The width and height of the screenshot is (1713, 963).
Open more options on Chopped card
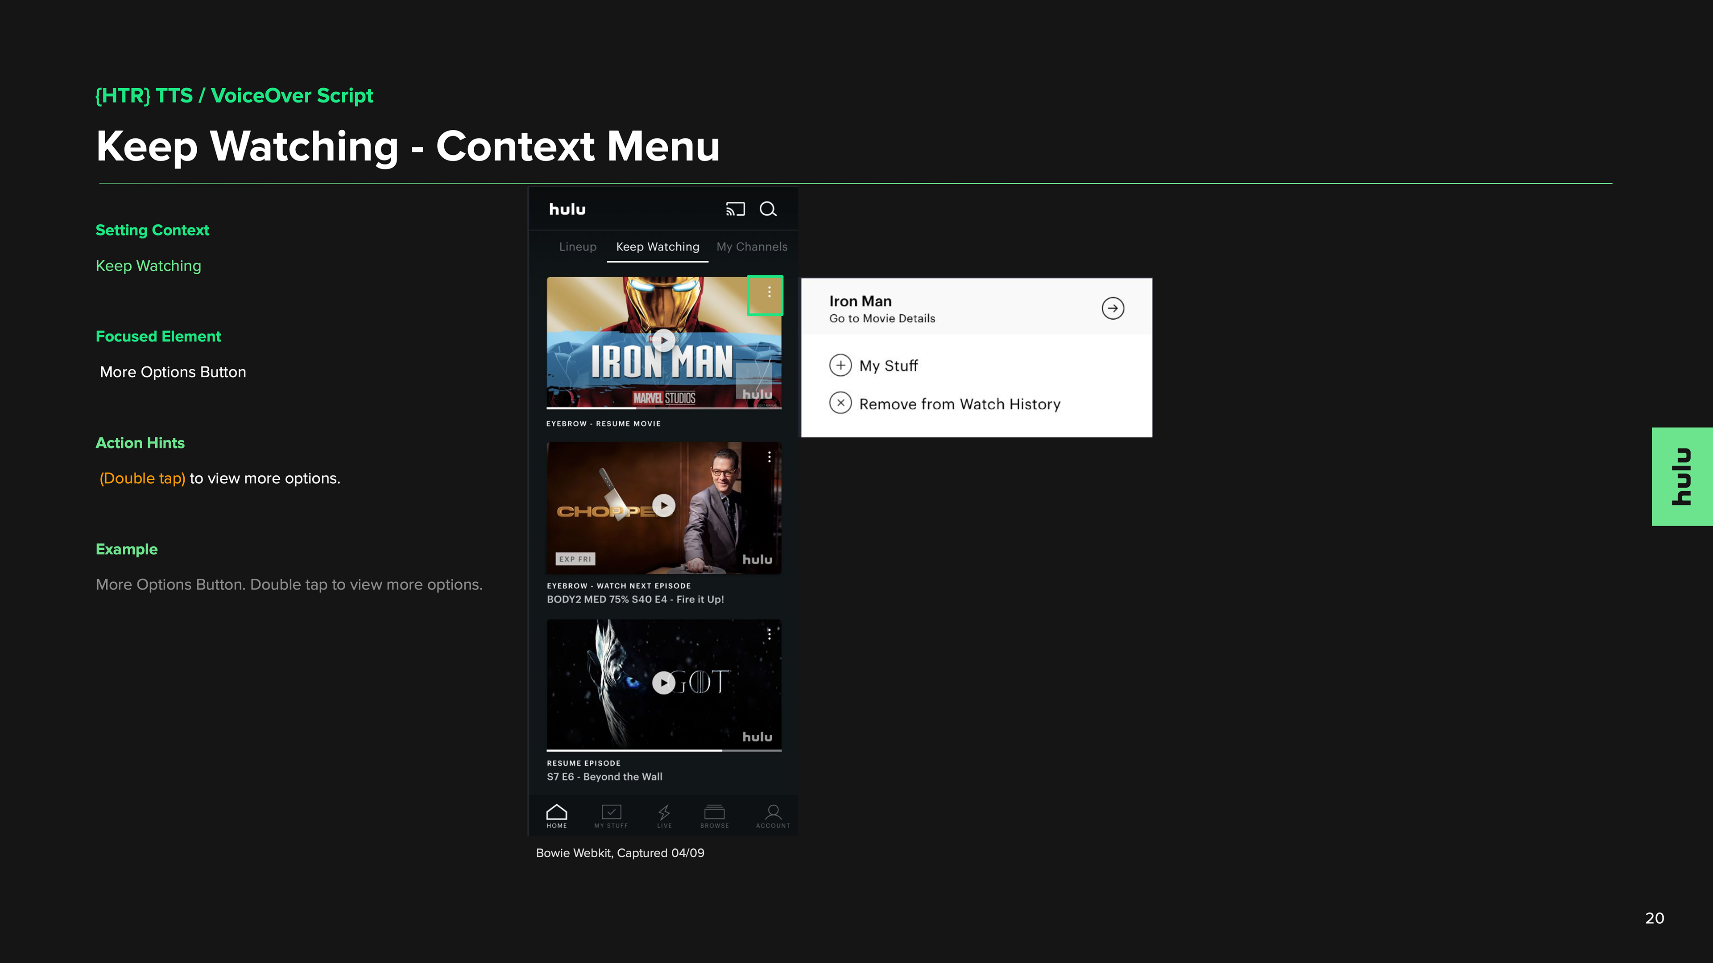[769, 457]
